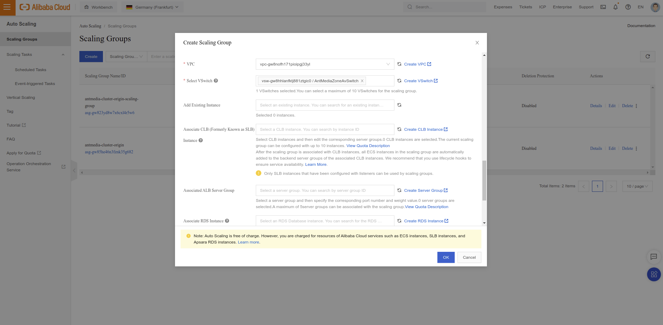Open the Create VSwitch link
The width and height of the screenshot is (663, 325).
[x=421, y=81]
